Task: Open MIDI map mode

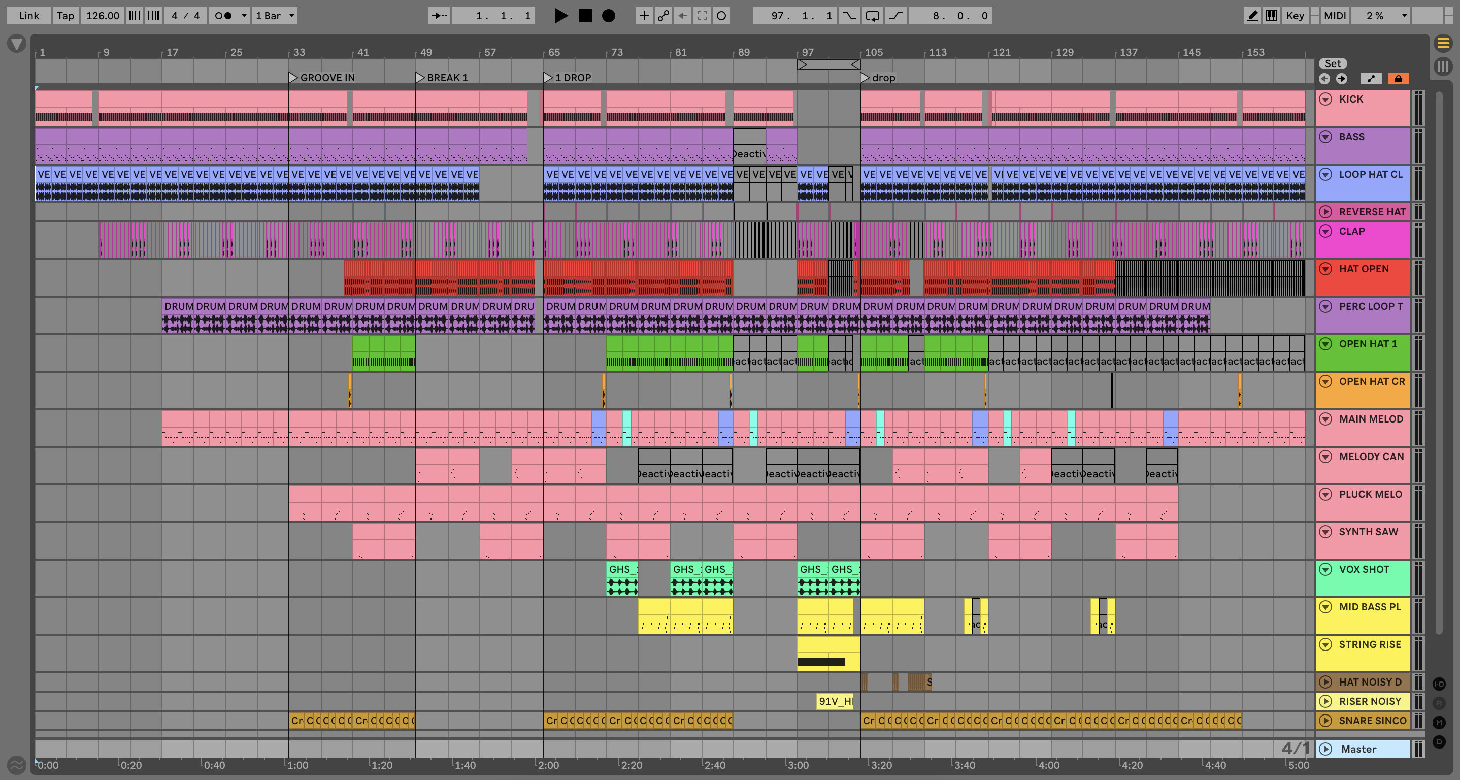Action: 1334,16
